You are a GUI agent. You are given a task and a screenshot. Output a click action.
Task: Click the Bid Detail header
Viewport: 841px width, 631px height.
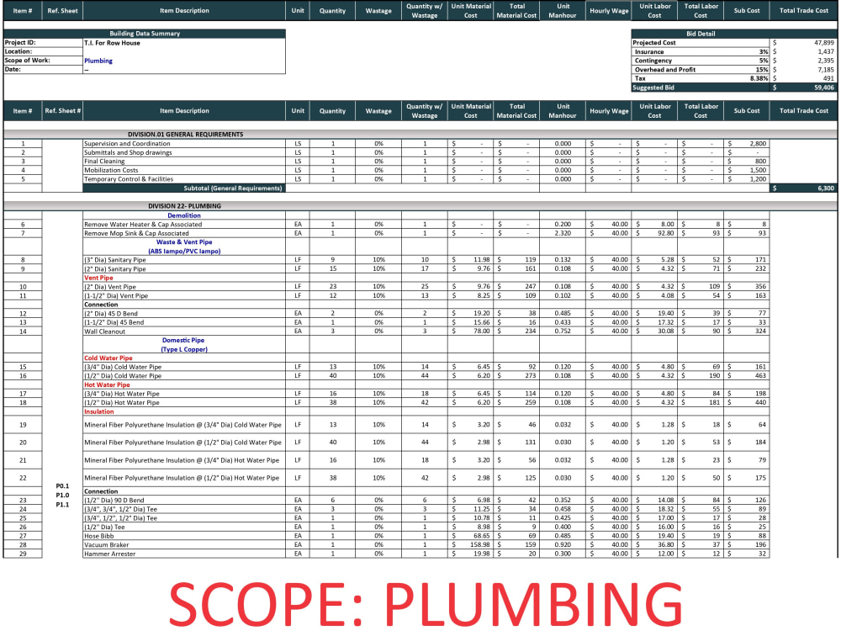click(x=701, y=34)
